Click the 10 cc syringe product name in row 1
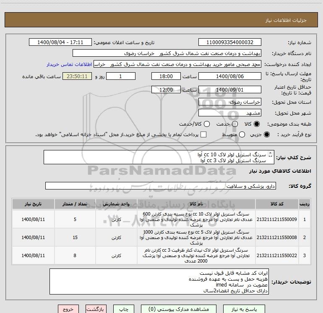 point(196,219)
